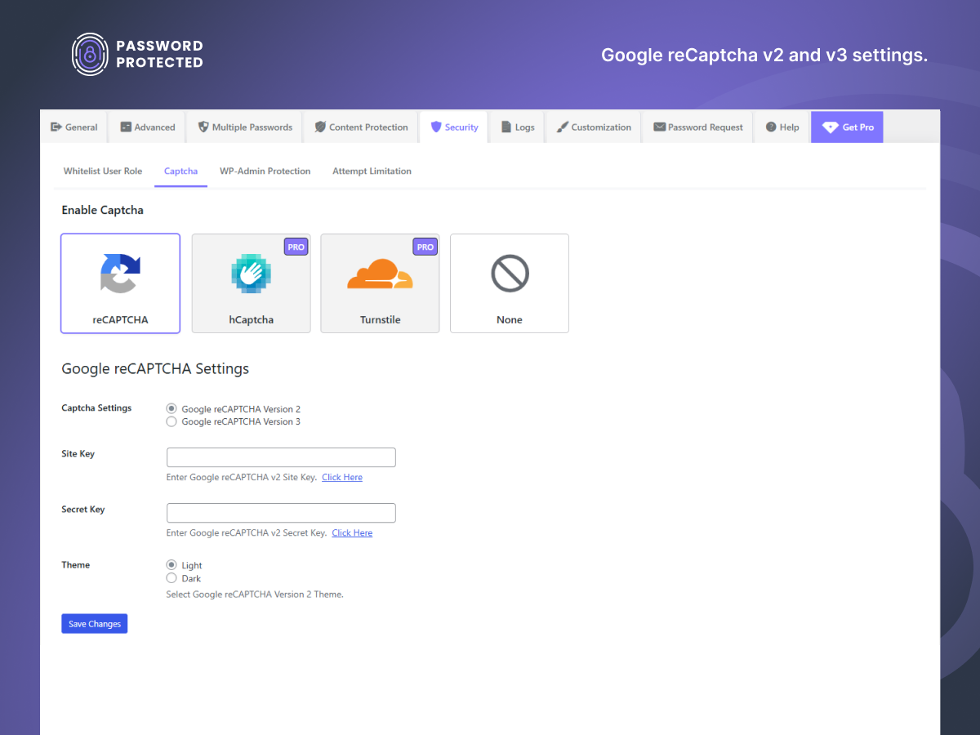Click into the Site Key field
This screenshot has width=980, height=735.
click(x=281, y=457)
